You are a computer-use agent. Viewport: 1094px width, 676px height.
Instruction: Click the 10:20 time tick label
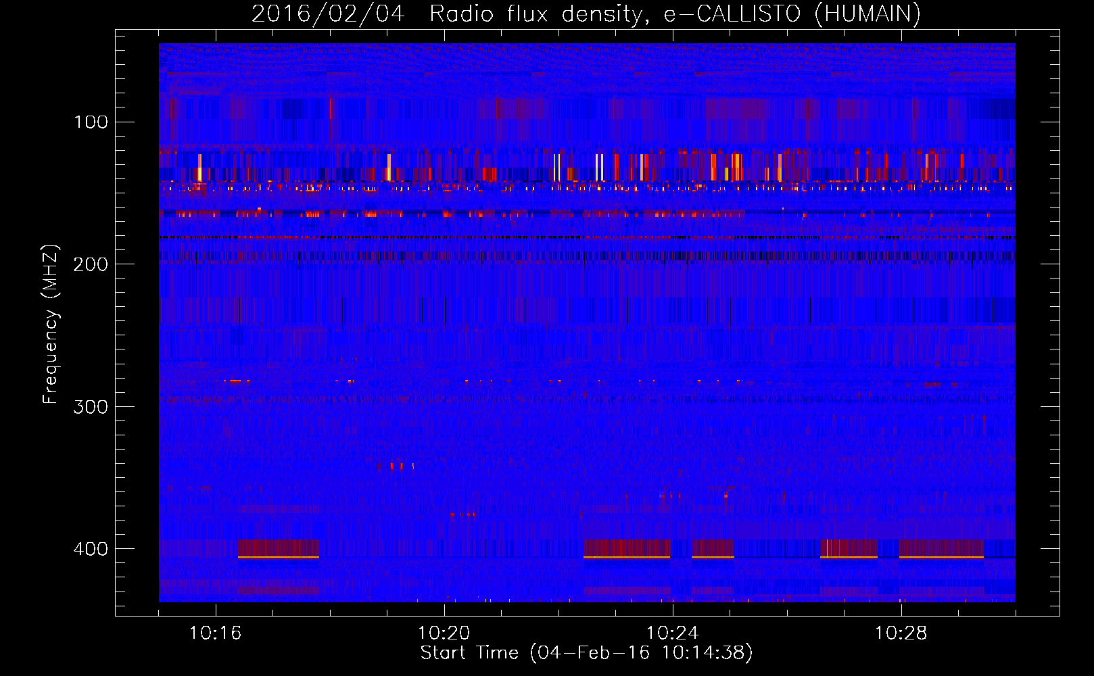(444, 633)
